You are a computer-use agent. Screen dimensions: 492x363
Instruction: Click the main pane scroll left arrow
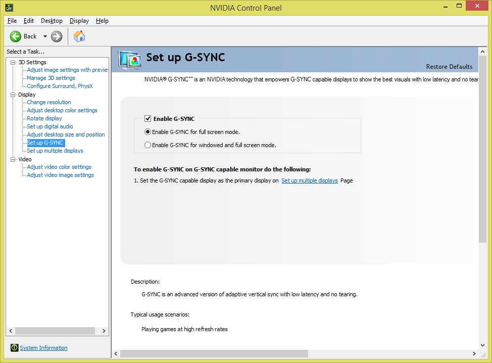[x=116, y=353]
